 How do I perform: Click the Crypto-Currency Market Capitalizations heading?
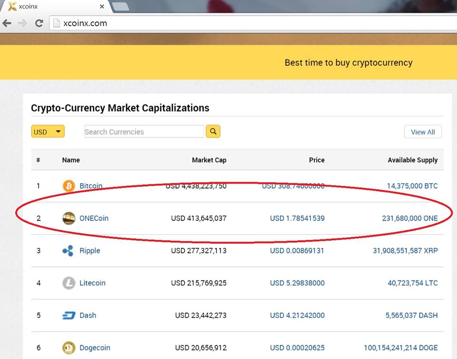click(120, 108)
